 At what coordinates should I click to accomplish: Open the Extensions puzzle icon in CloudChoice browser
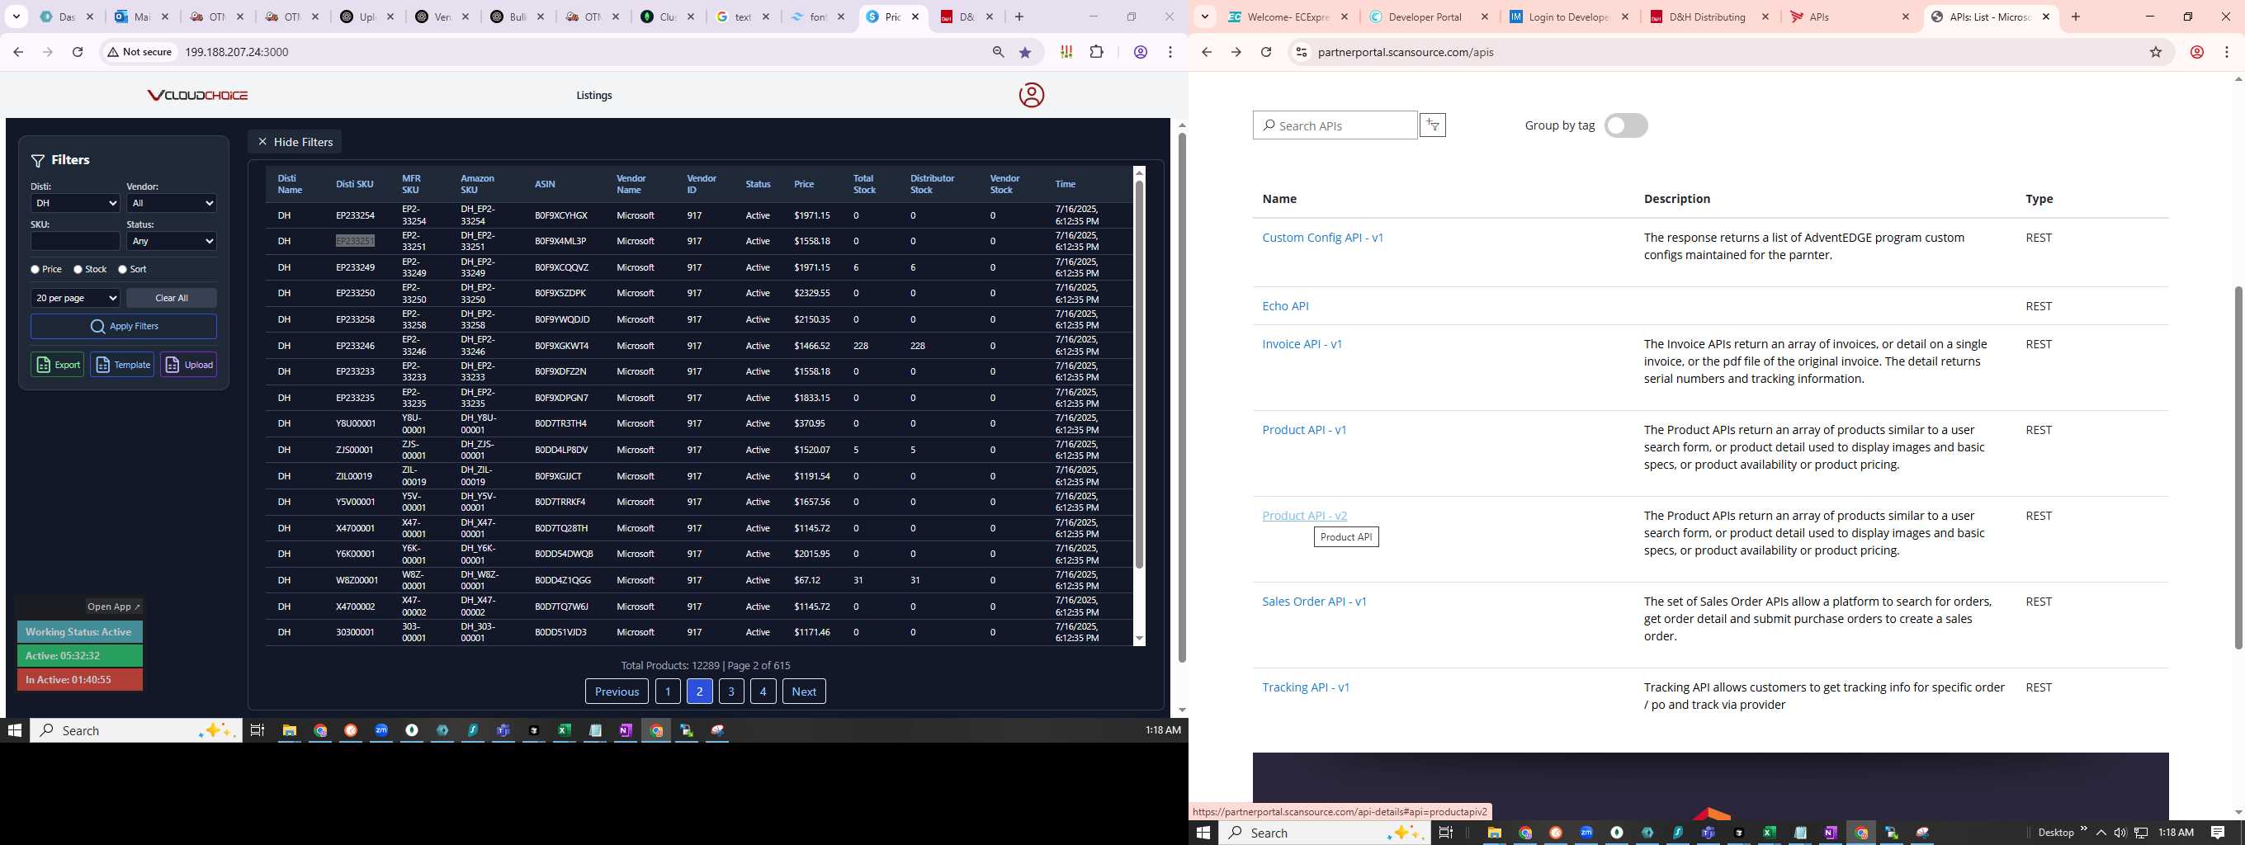coord(1096,52)
